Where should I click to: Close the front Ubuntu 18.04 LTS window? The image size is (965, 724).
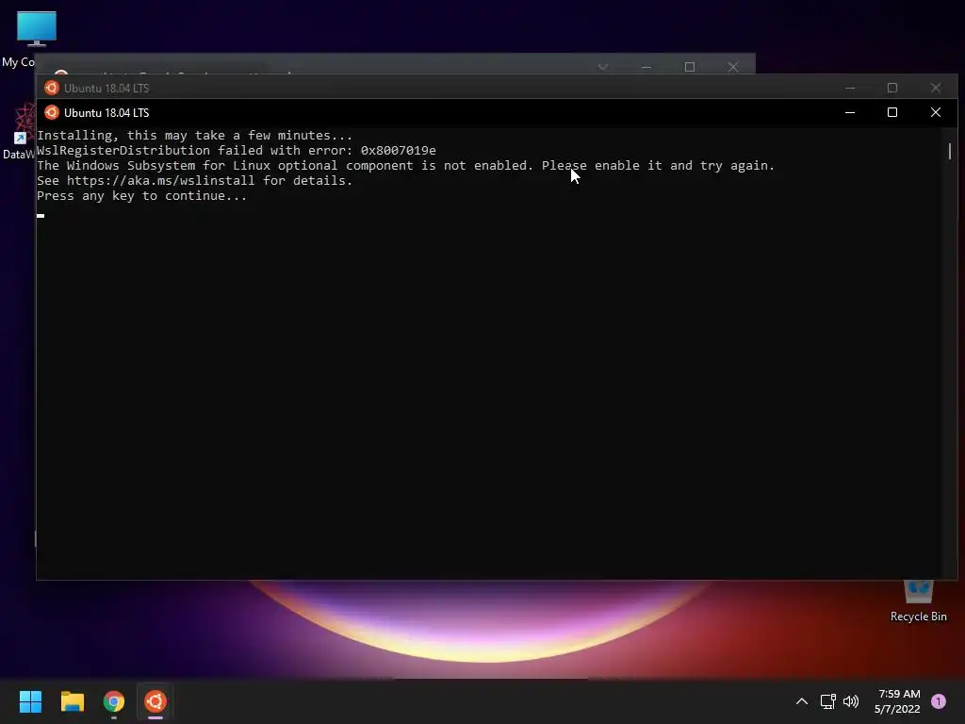pyautogui.click(x=936, y=113)
